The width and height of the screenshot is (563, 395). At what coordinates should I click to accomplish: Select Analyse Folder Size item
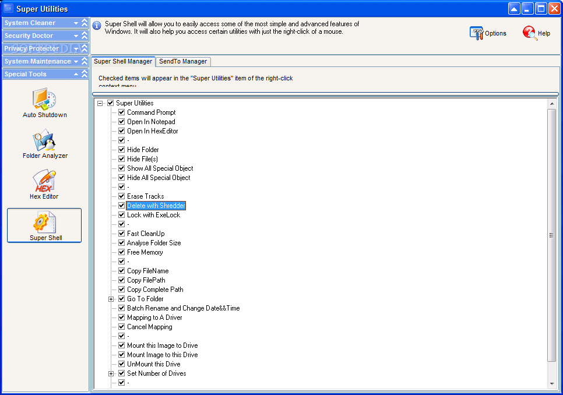(154, 243)
